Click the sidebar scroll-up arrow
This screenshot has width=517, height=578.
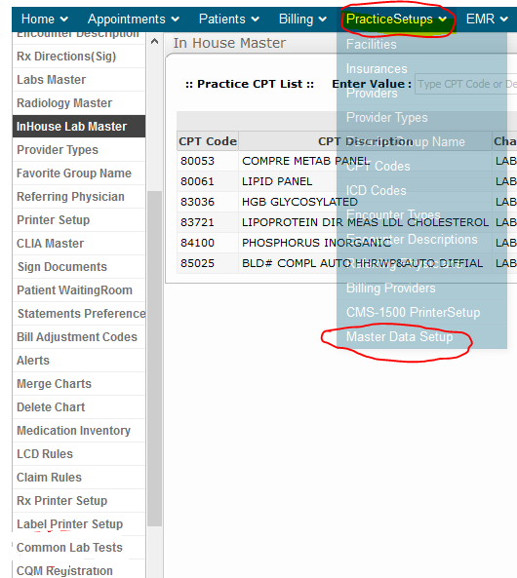[x=155, y=41]
